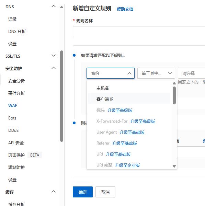Click the 安全防护 section label
The width and height of the screenshot is (205, 206).
tap(14, 69)
